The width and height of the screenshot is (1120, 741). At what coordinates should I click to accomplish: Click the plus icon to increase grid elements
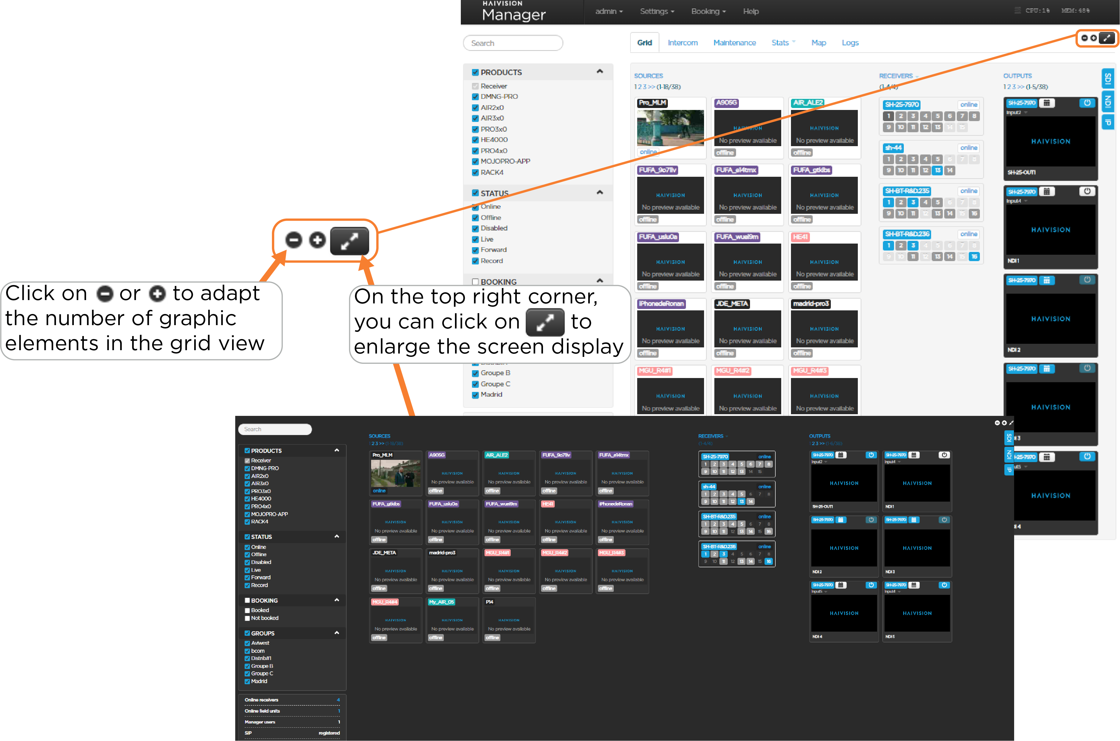1093,38
